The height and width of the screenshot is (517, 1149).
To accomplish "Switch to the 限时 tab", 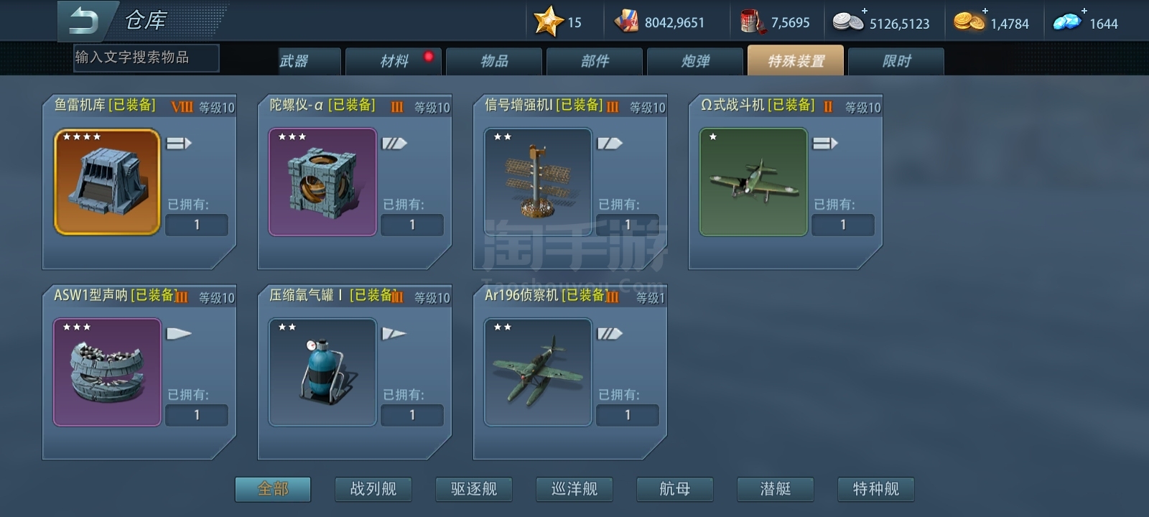I will coord(896,61).
